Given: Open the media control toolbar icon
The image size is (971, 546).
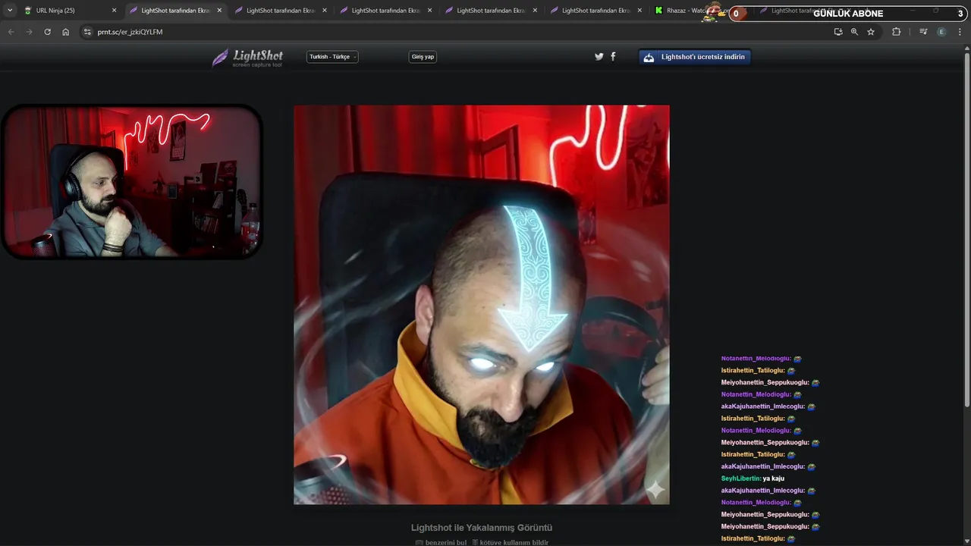Looking at the screenshot, I should [x=922, y=32].
